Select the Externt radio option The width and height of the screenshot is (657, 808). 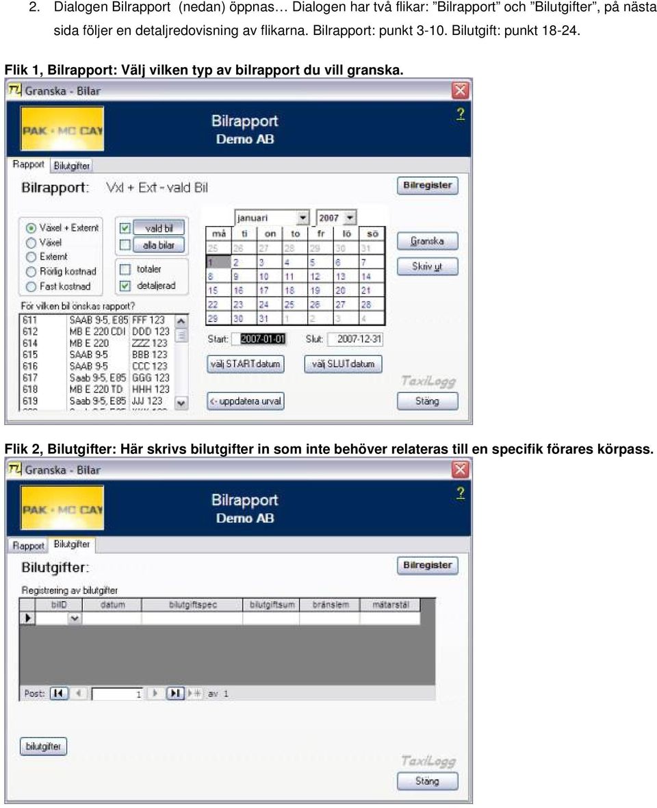click(x=31, y=257)
